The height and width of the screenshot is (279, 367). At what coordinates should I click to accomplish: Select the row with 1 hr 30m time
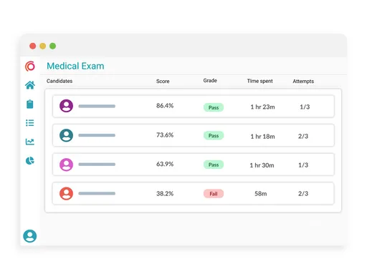pyautogui.click(x=194, y=165)
